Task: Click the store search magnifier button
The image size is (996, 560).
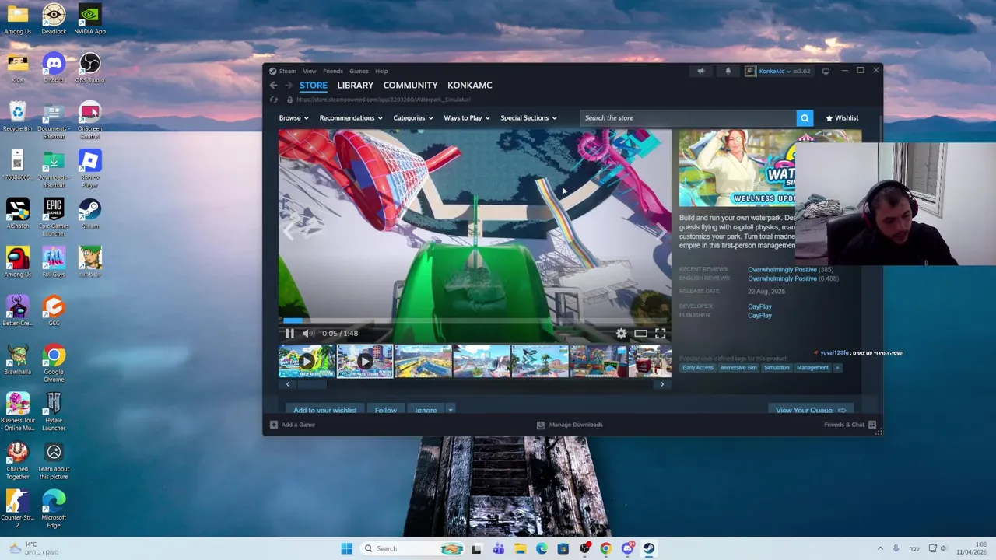Action: [805, 118]
